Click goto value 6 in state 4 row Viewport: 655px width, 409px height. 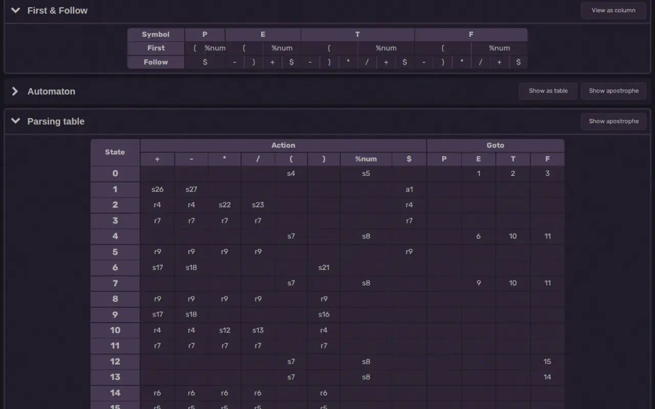click(x=478, y=236)
